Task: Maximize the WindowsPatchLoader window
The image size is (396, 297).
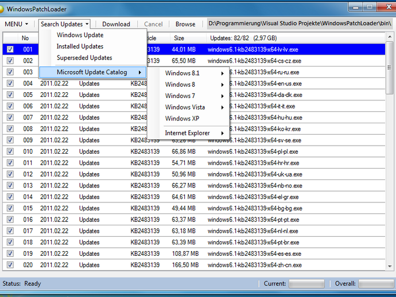Action: (370, 7)
